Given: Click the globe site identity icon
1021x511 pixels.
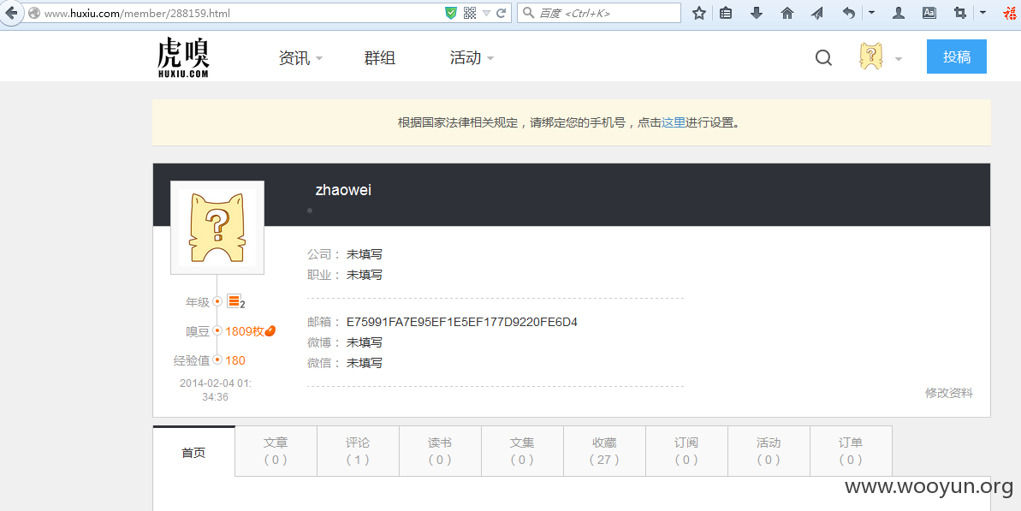Looking at the screenshot, I should [34, 13].
